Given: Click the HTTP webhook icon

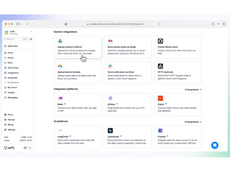Looking at the screenshot, I should (x=161, y=66).
